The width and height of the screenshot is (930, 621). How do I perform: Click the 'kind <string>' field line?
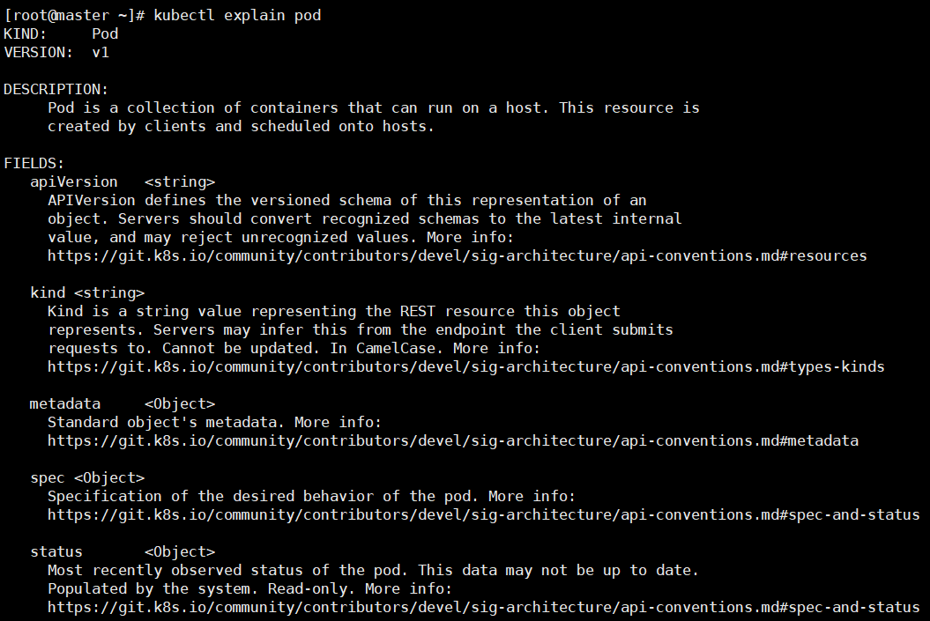pyautogui.click(x=87, y=292)
